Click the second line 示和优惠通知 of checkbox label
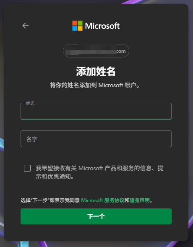The image size is (193, 247). [x=55, y=177]
